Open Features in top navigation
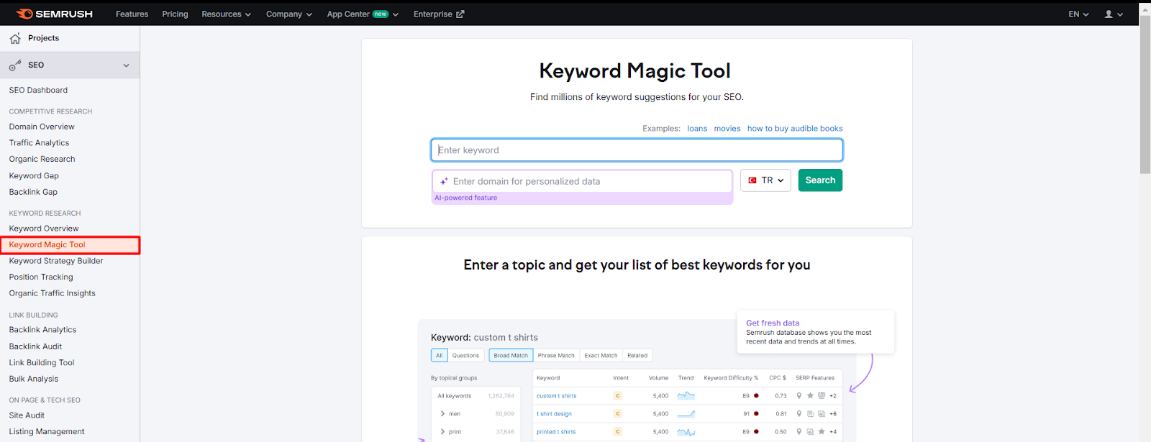 [x=132, y=14]
